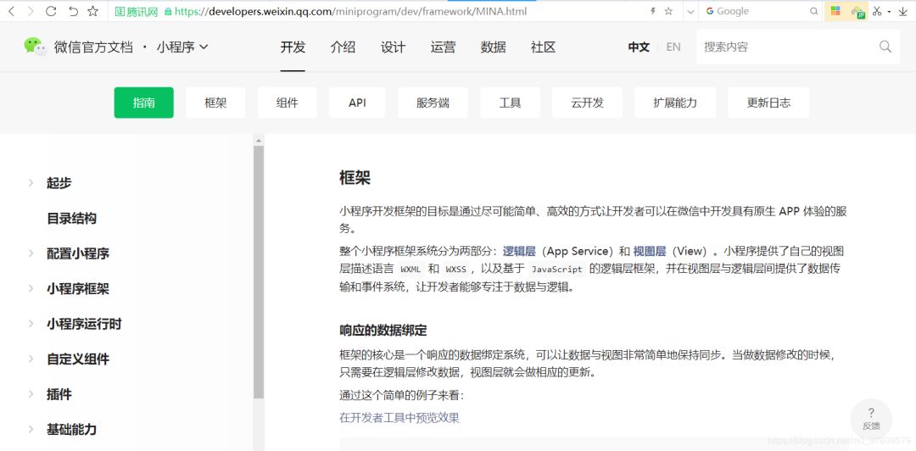Click the search magnifier in 搜索内容 box
Viewport: 916px width, 451px height.
point(885,47)
